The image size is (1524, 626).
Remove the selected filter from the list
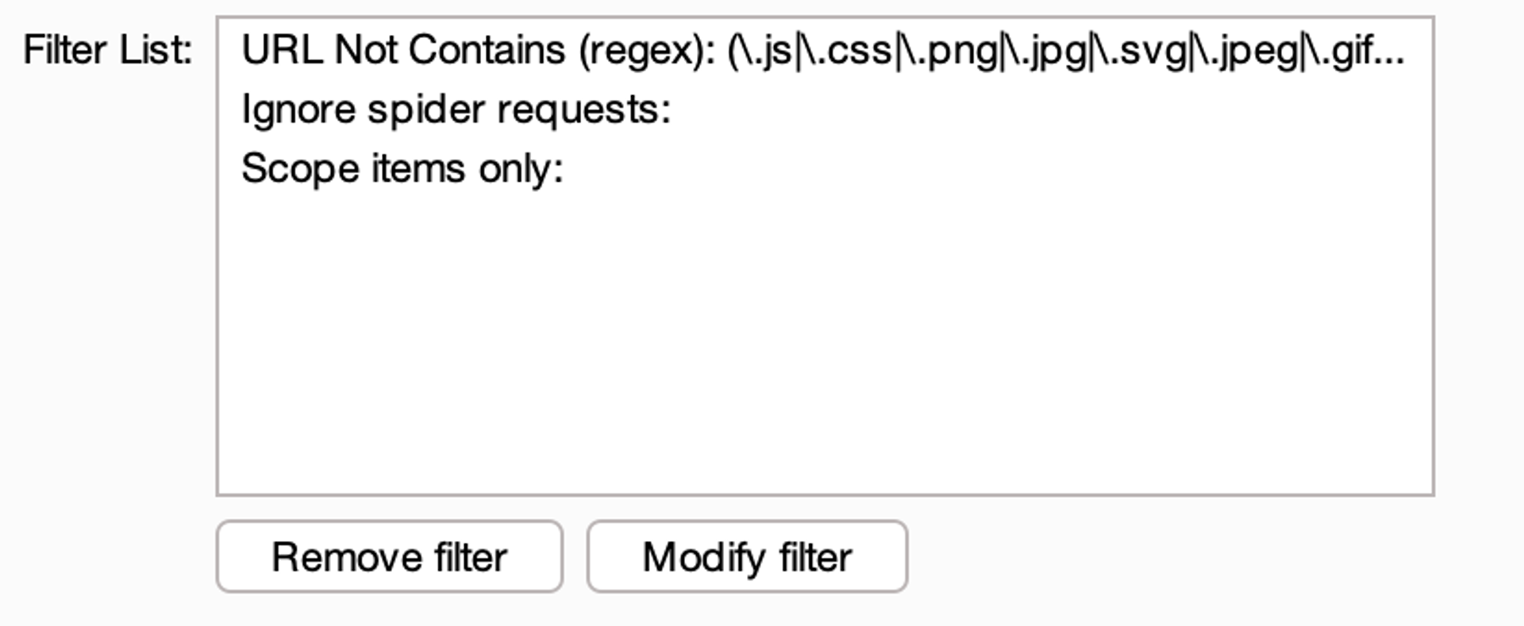[x=389, y=556]
